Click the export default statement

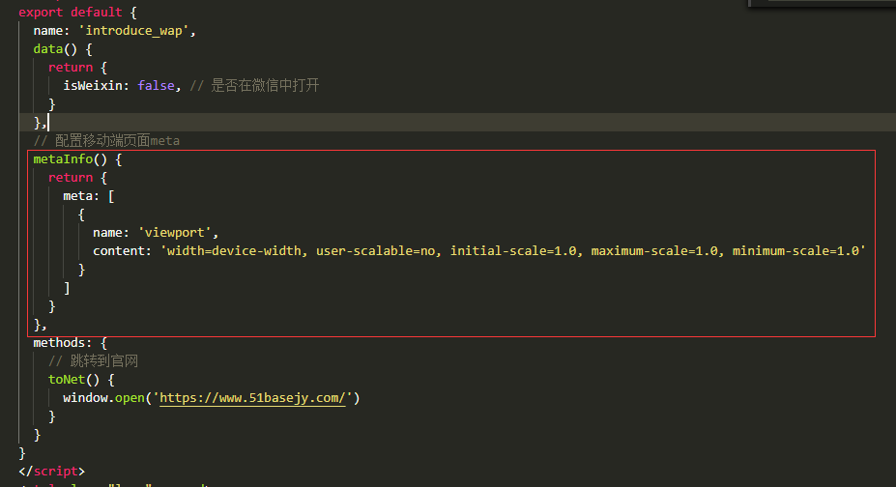[x=71, y=12]
